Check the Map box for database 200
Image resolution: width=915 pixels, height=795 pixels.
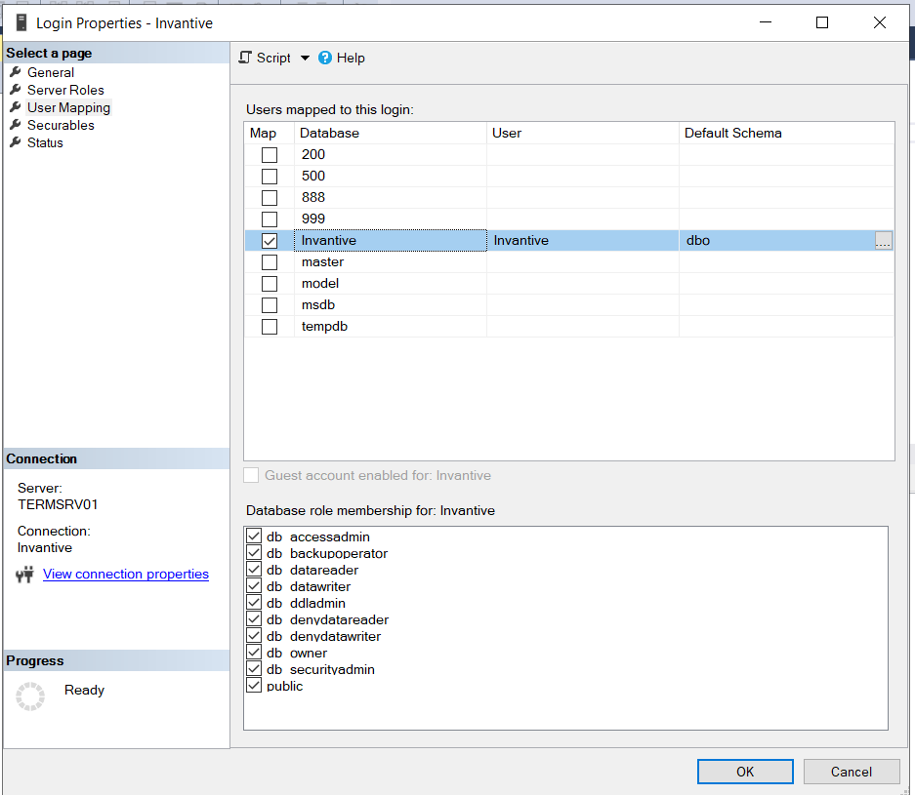tap(269, 154)
